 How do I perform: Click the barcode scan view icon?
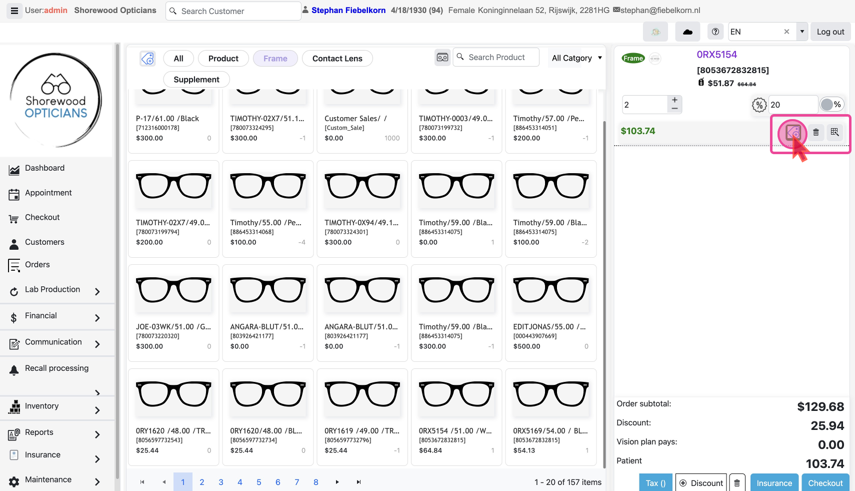click(x=442, y=58)
